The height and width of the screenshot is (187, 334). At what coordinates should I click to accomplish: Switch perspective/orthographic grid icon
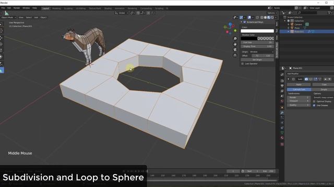[235, 55]
